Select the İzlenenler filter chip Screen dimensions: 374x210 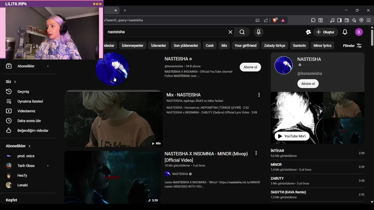(159, 45)
